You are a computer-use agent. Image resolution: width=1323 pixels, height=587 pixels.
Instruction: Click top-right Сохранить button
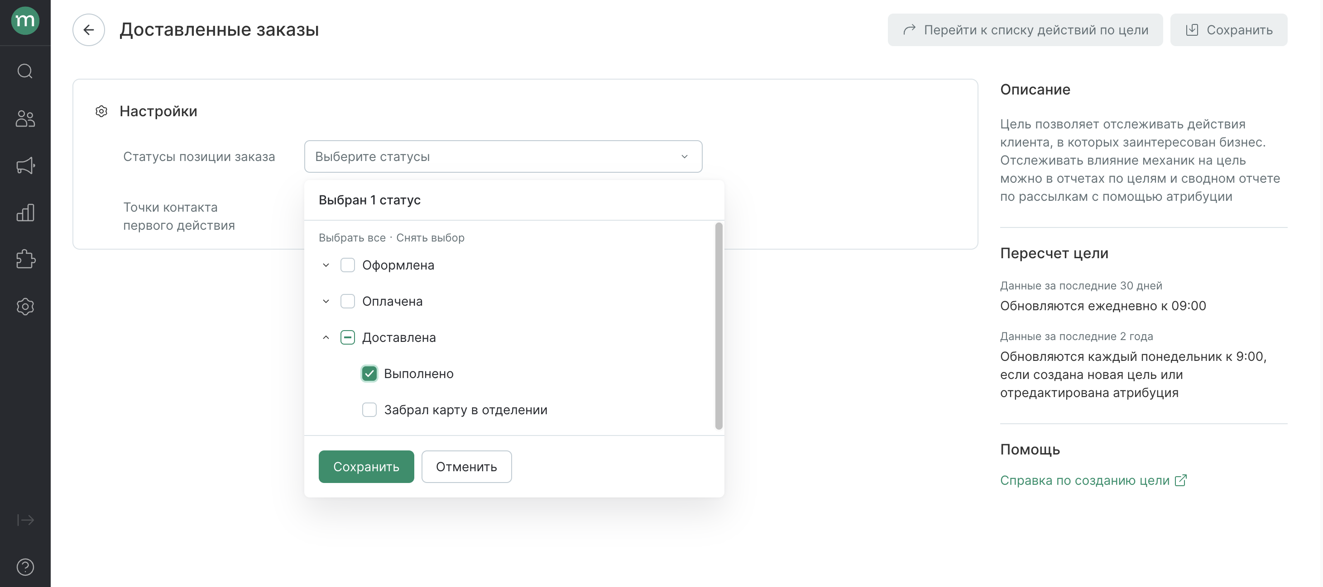tap(1228, 30)
